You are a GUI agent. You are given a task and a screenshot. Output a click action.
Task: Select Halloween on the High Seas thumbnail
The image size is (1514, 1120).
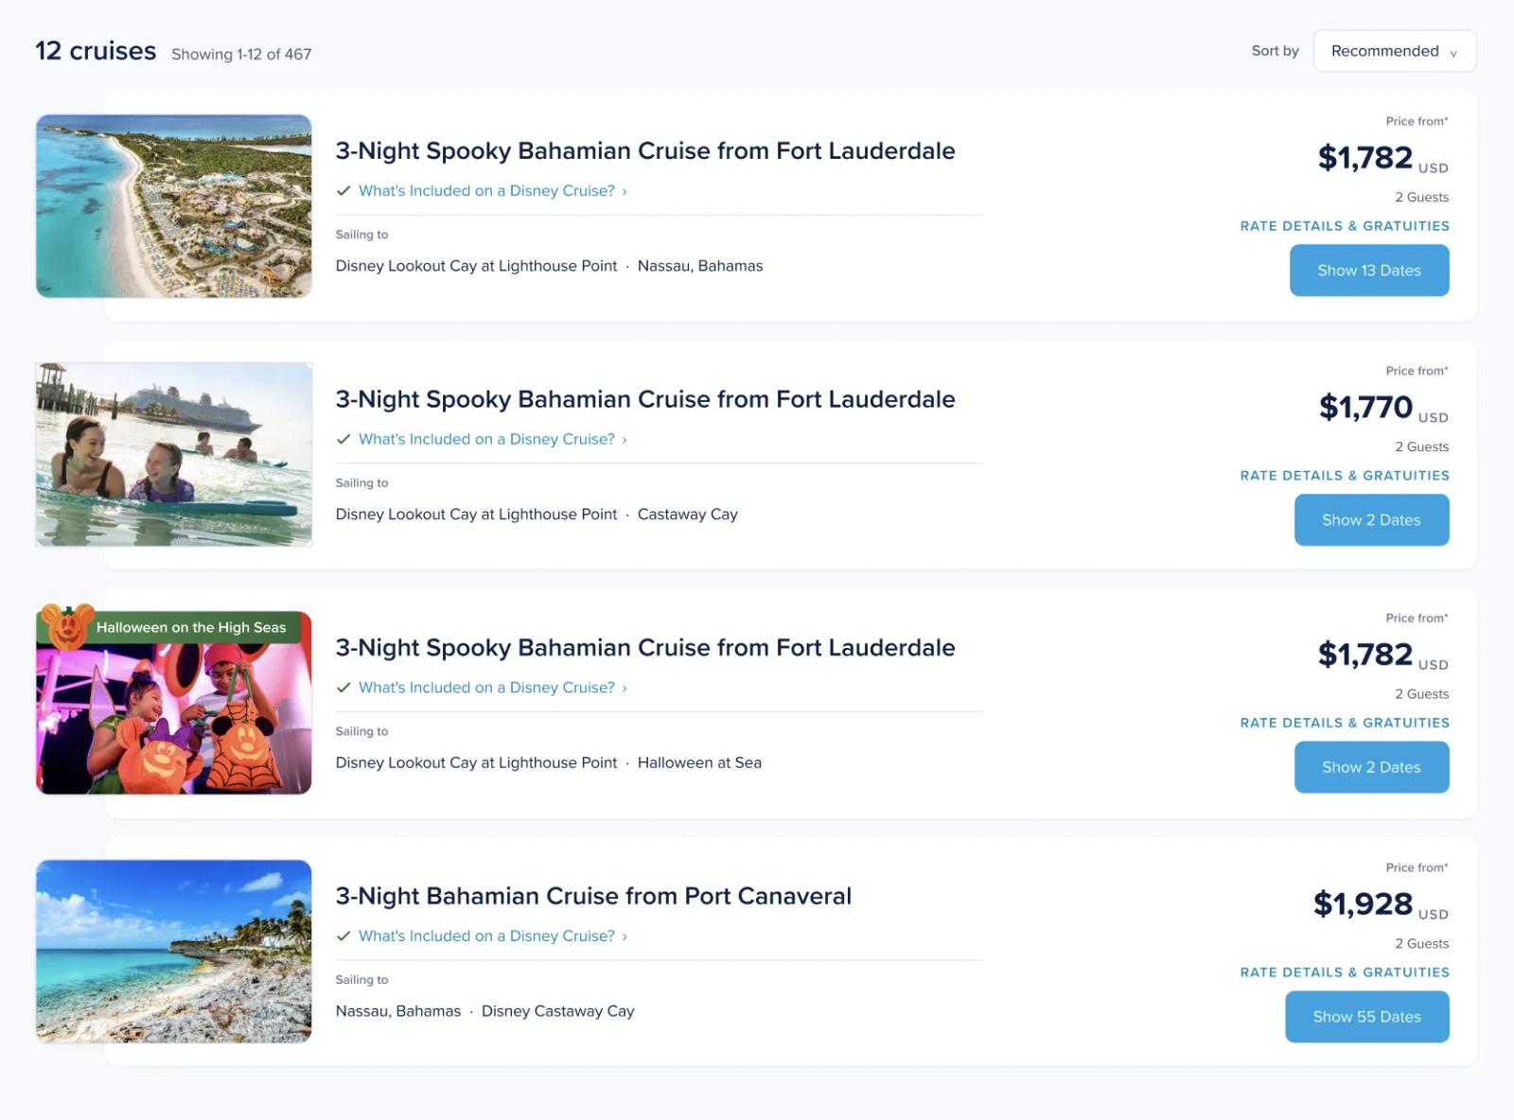174,703
